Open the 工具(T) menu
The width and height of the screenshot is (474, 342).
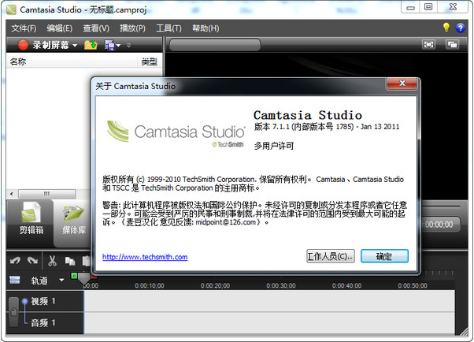168,28
